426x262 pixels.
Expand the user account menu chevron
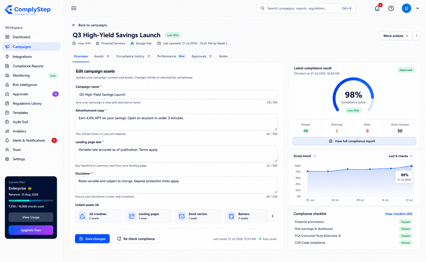pyautogui.click(x=417, y=8)
